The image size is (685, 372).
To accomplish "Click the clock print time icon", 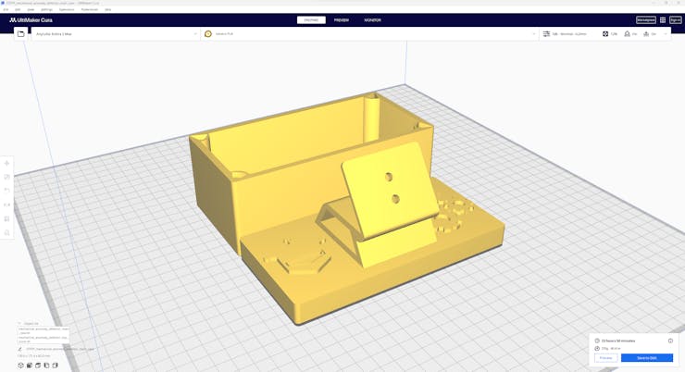I will 597,341.
